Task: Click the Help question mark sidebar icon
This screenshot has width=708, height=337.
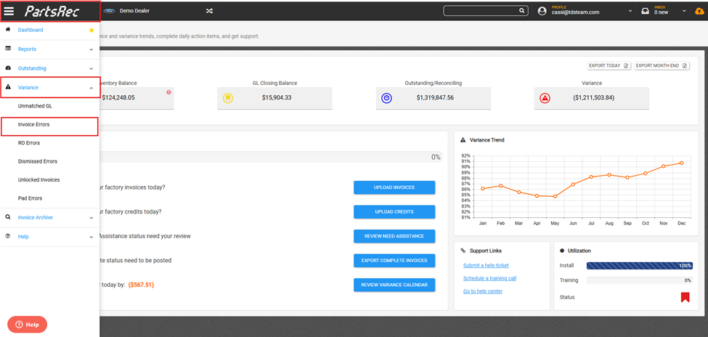Action: (x=8, y=236)
